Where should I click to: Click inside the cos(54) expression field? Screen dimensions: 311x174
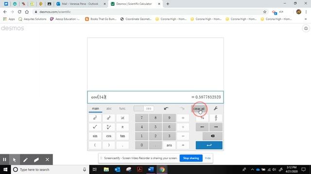pos(155,97)
